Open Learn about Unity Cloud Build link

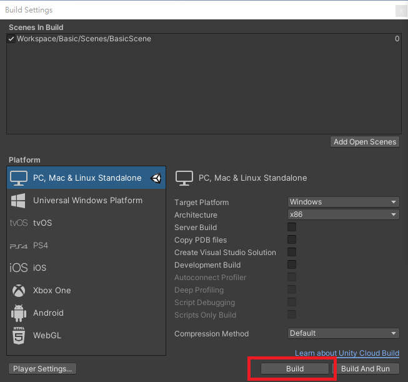(347, 353)
